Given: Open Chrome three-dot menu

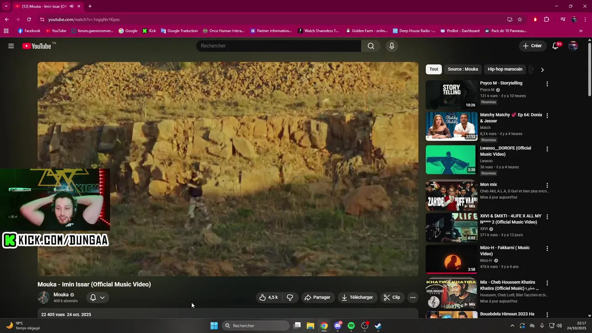Looking at the screenshot, I should pos(584,19).
